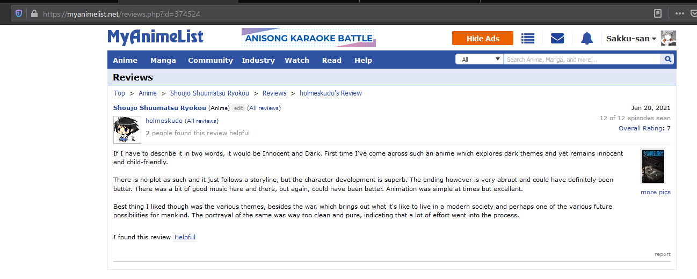This screenshot has height=279, width=697.
Task: Click the Reviews breadcrumb link
Action: (274, 93)
